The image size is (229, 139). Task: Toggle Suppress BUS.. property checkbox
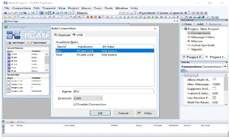point(214,89)
